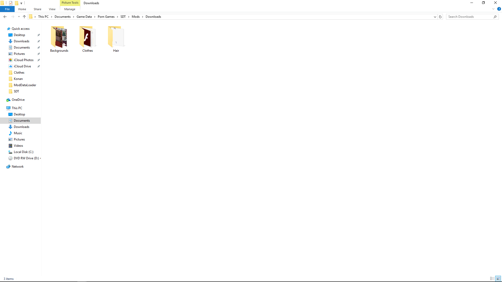This screenshot has height=282, width=502.
Task: Open the File menu tab
Action: pyautogui.click(x=7, y=9)
